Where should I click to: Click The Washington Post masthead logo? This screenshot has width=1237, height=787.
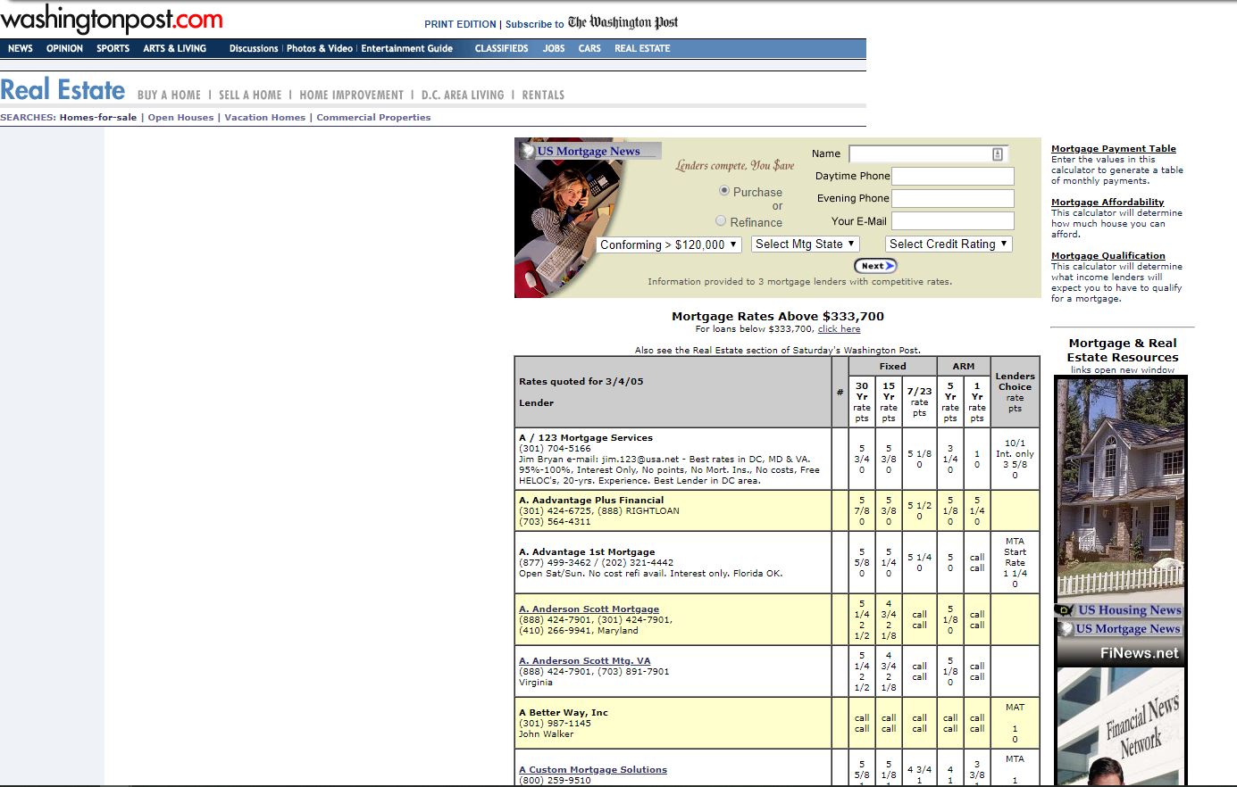click(x=623, y=22)
